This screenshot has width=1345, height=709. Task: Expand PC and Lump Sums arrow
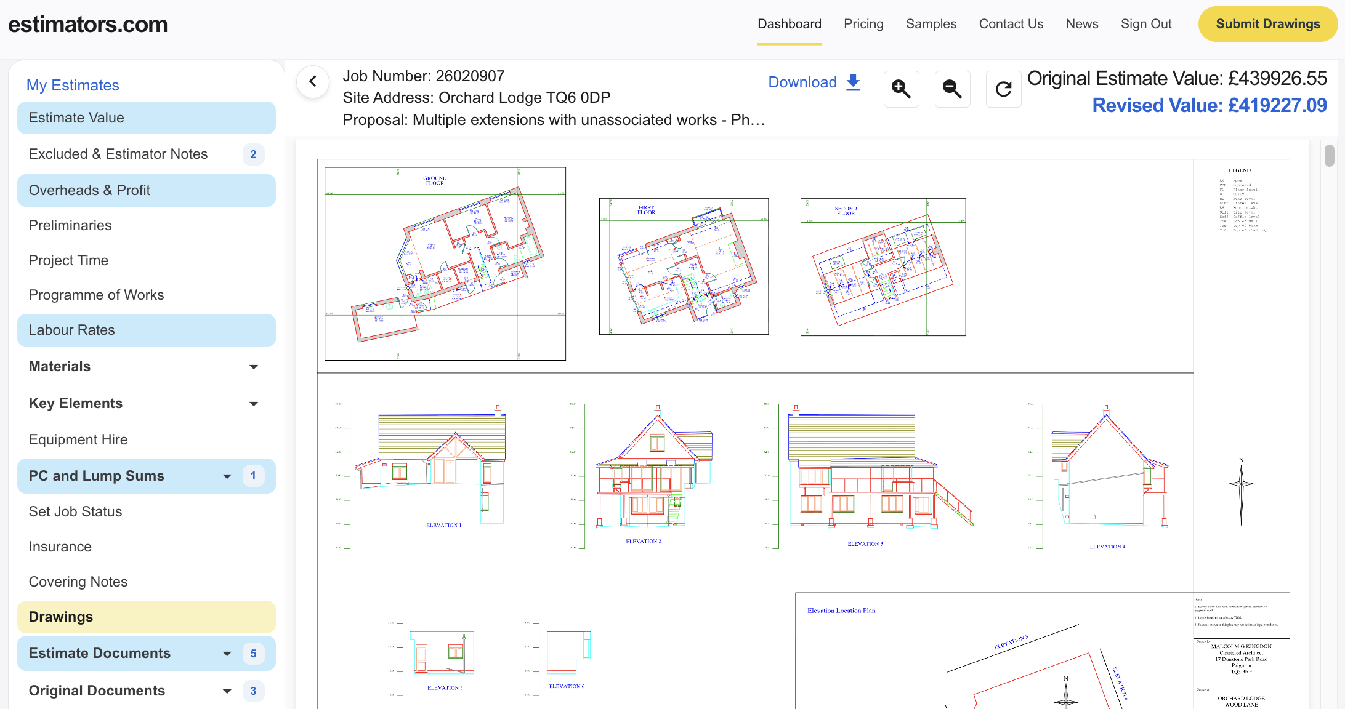pyautogui.click(x=227, y=476)
